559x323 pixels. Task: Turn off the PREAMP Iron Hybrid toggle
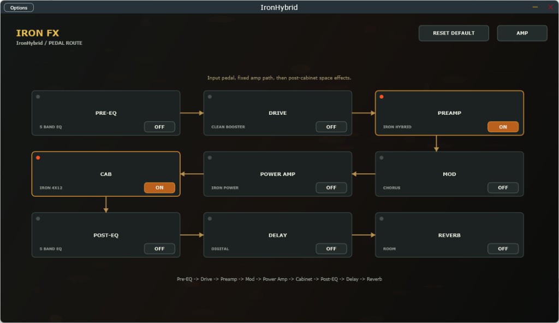click(x=503, y=127)
